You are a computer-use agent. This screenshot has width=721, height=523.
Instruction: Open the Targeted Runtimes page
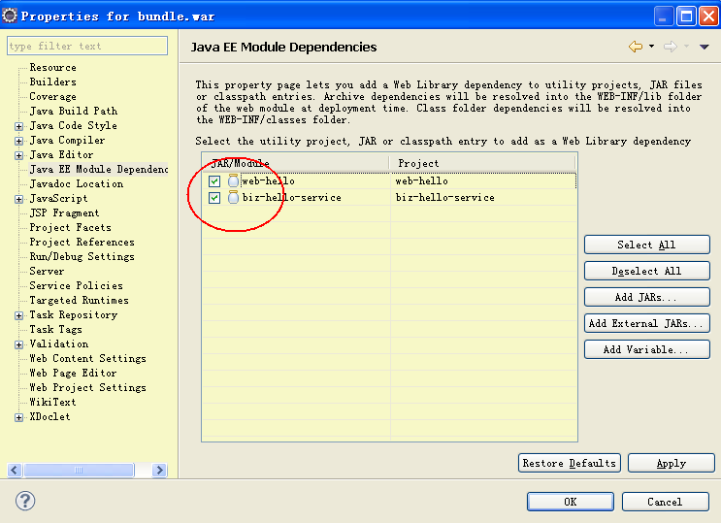pyautogui.click(x=80, y=301)
